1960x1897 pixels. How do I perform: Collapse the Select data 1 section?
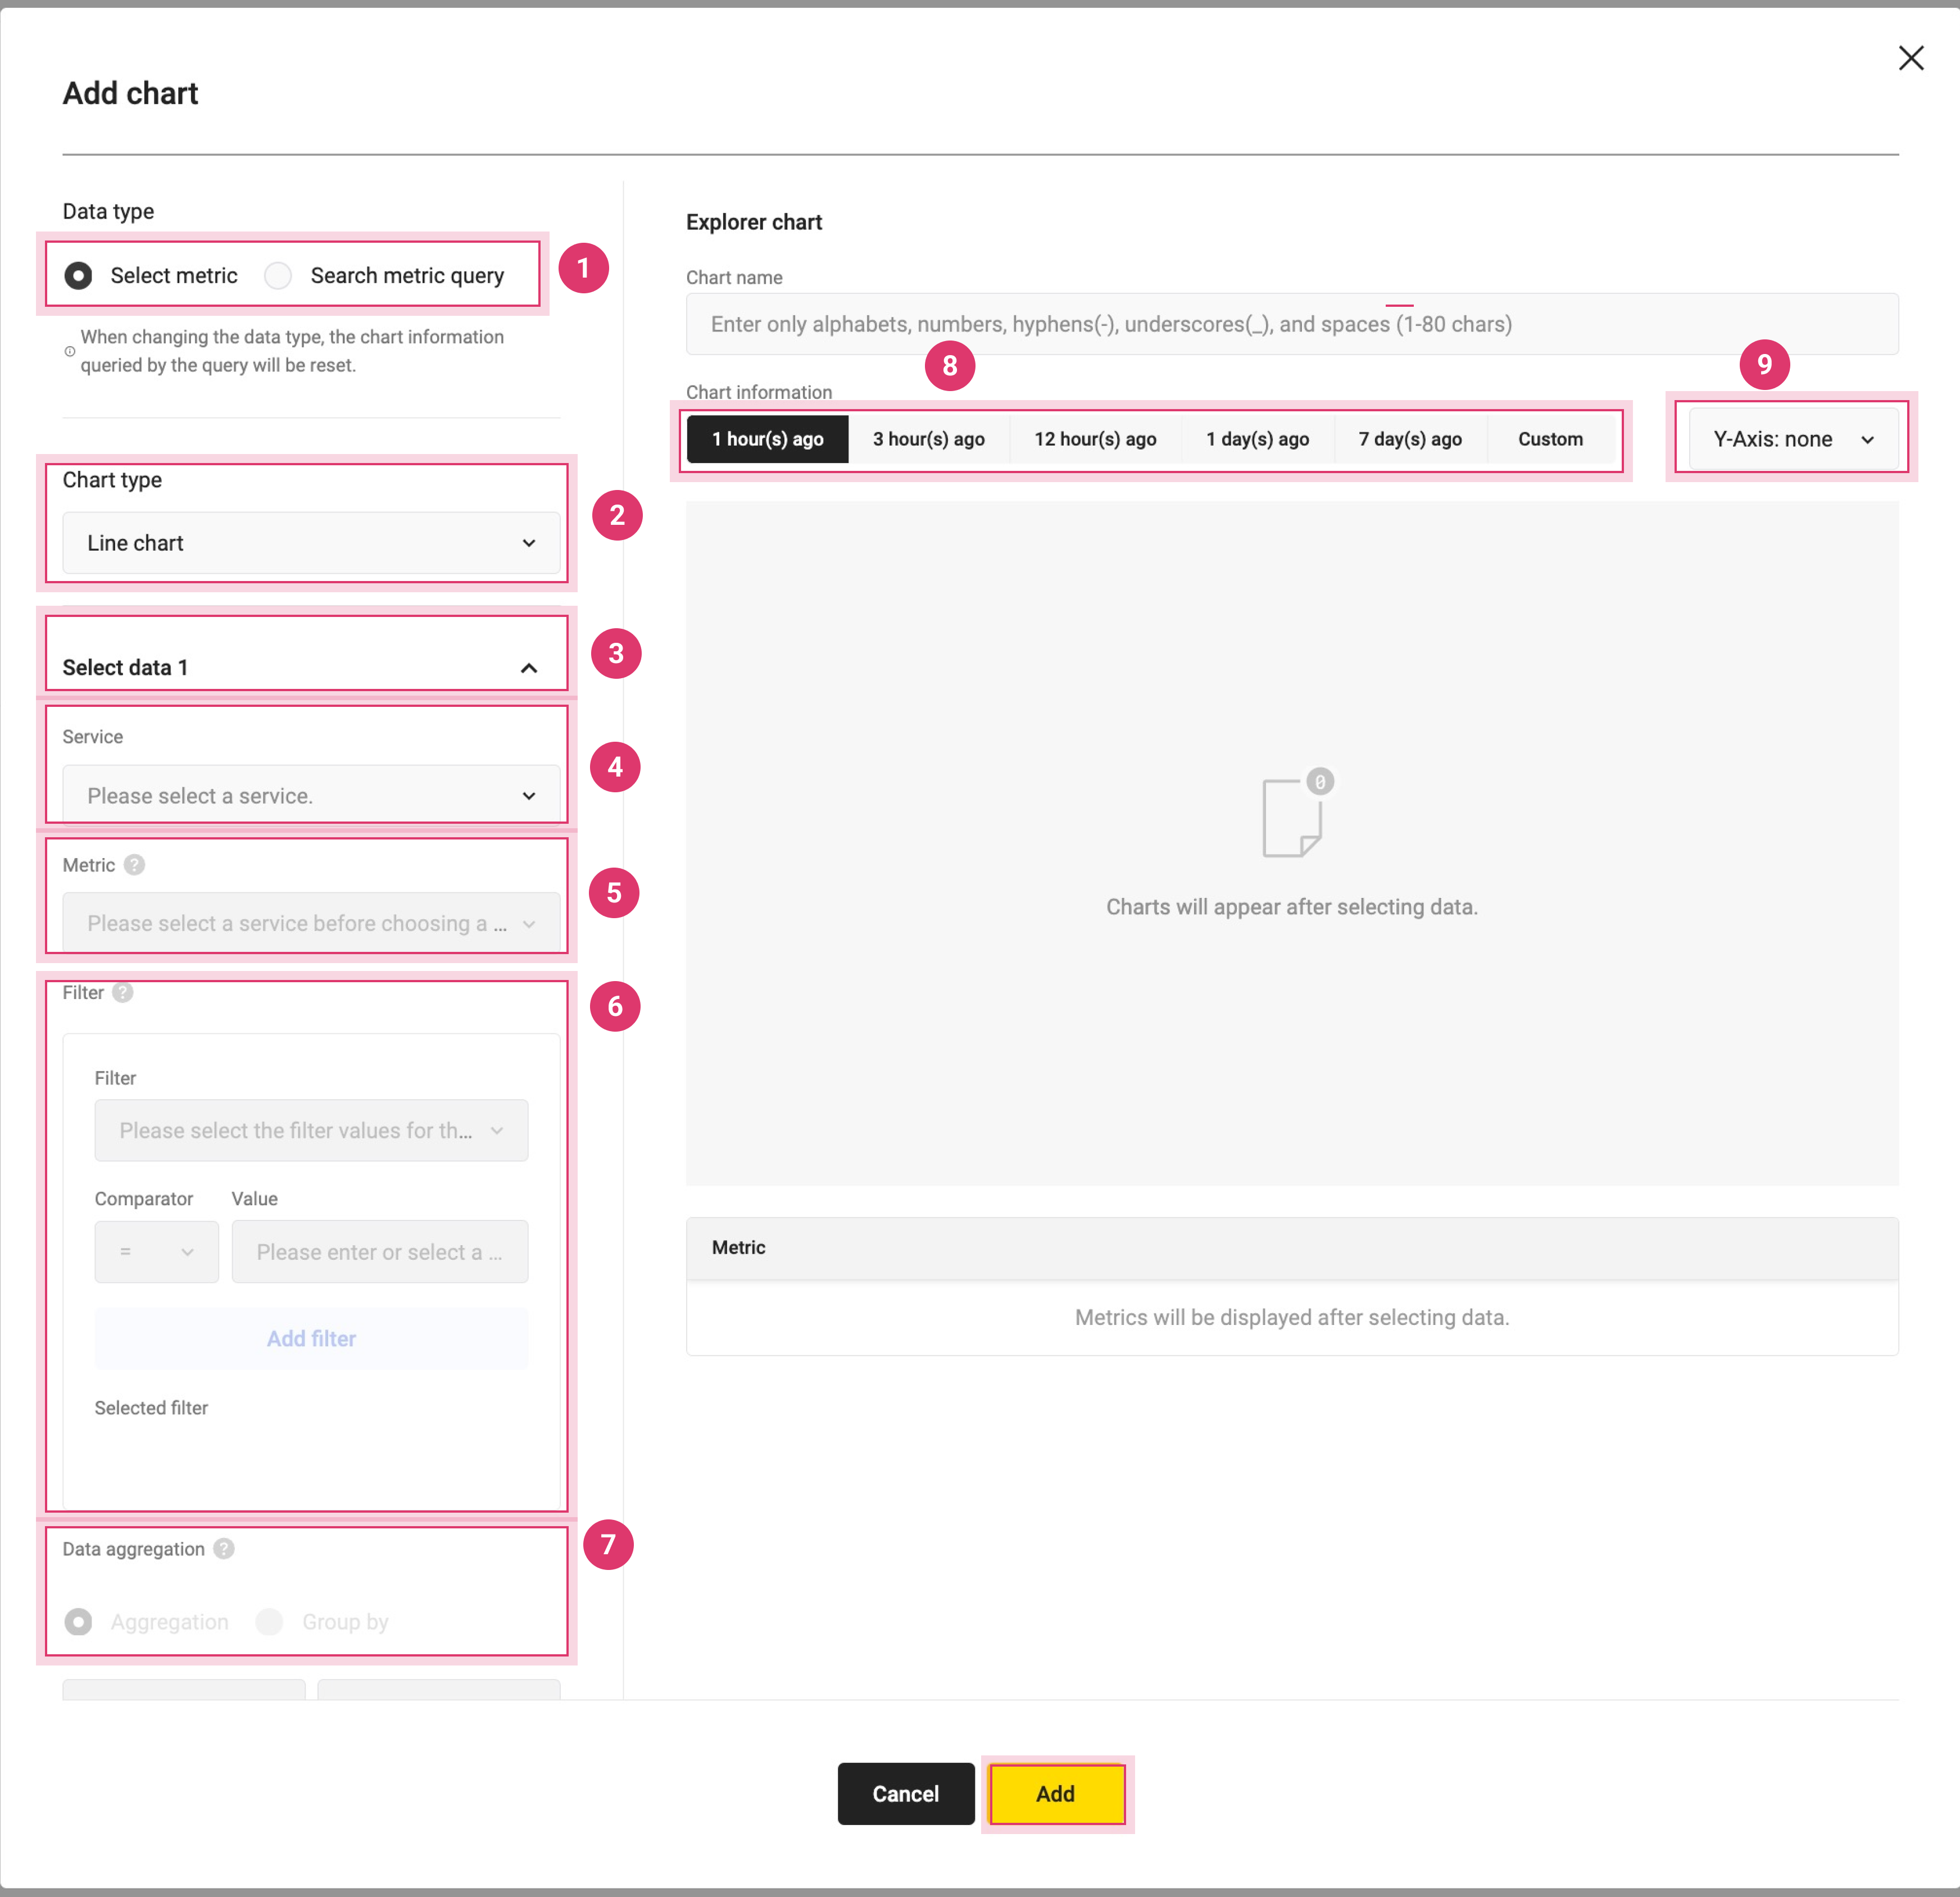coord(529,668)
